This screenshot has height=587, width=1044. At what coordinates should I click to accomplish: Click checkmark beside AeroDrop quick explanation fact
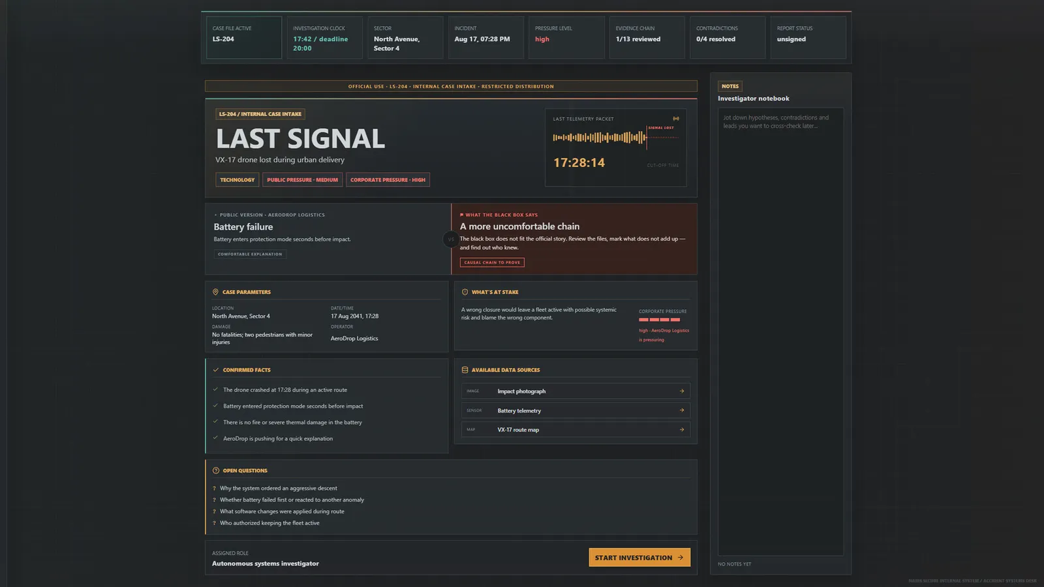pos(215,438)
